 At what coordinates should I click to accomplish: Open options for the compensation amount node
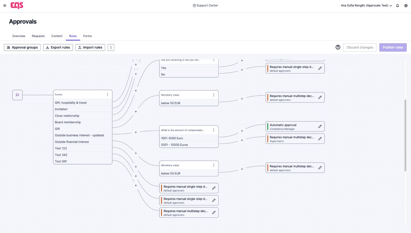[x=214, y=130]
